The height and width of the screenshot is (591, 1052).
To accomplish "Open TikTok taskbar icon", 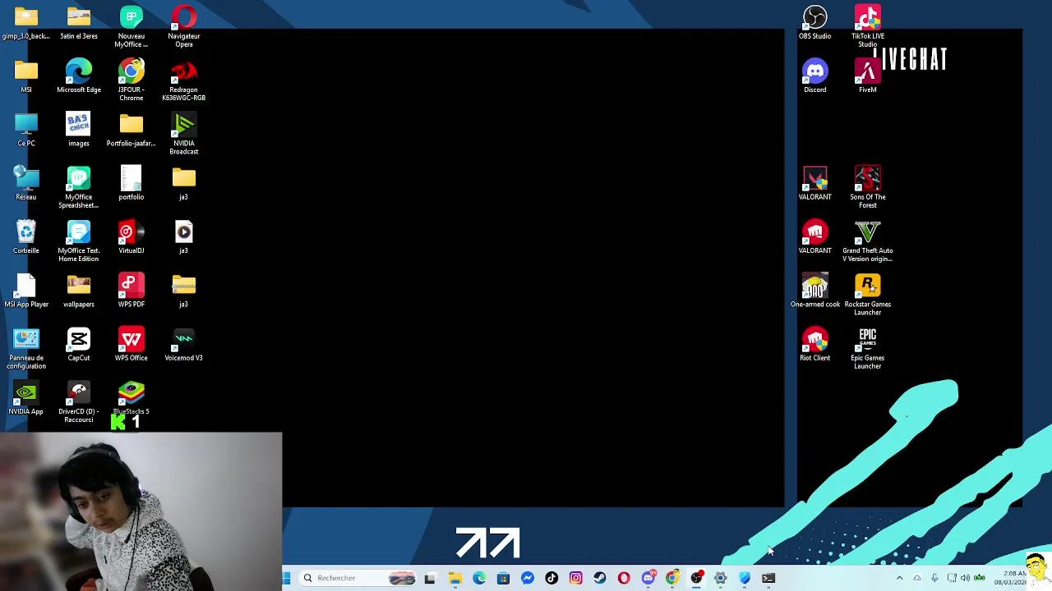I will [x=551, y=578].
